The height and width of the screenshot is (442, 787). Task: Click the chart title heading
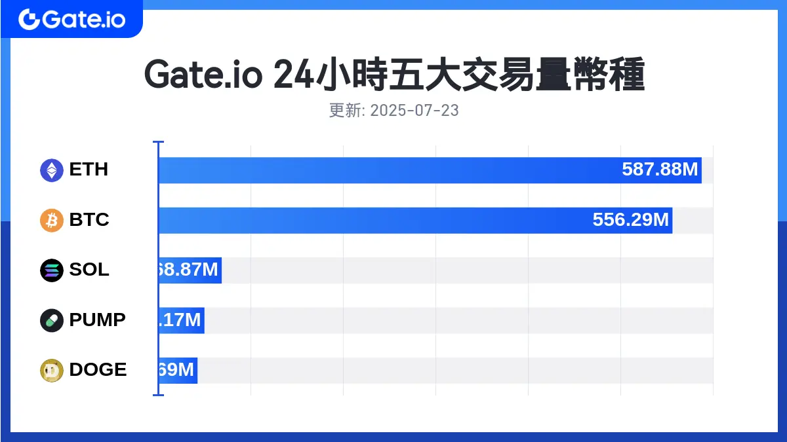tap(394, 76)
